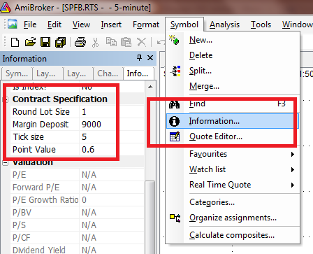Click the Cut scissors icon

coord(95,43)
